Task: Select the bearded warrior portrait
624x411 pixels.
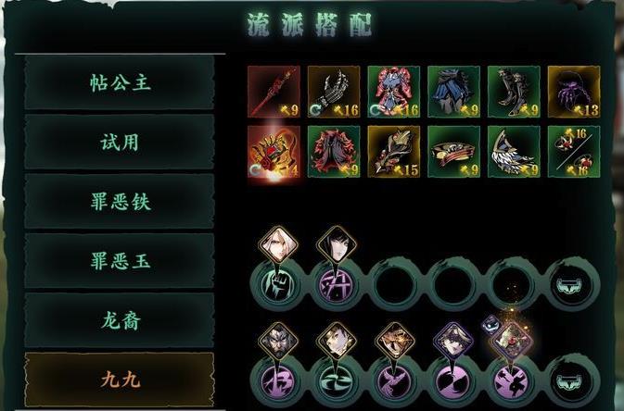Action: click(278, 341)
